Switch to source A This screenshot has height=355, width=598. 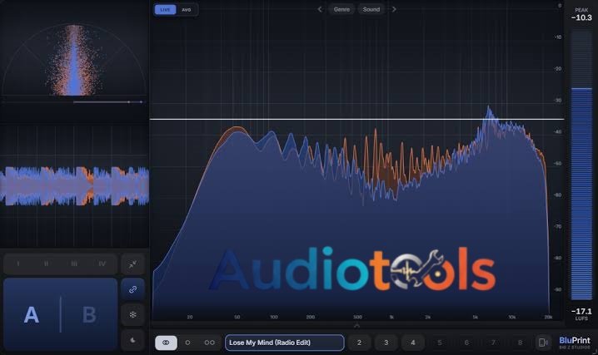click(x=32, y=314)
